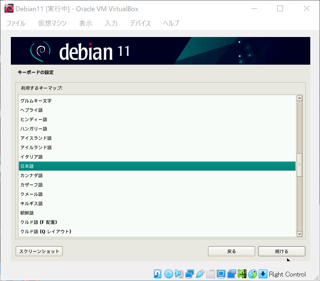
Task: Open the ファイル menu
Action: coord(16,23)
